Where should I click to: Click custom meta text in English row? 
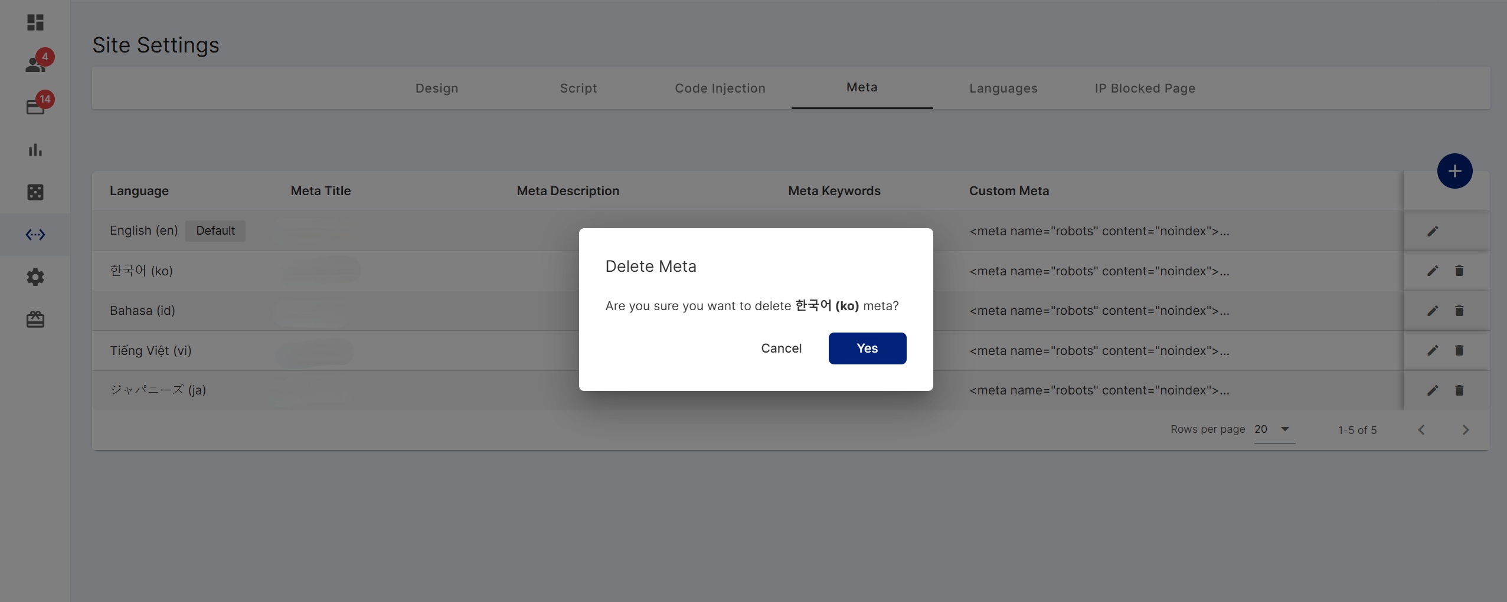click(x=1099, y=231)
